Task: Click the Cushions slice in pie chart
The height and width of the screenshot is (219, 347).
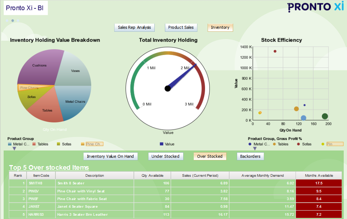Action: [38, 67]
